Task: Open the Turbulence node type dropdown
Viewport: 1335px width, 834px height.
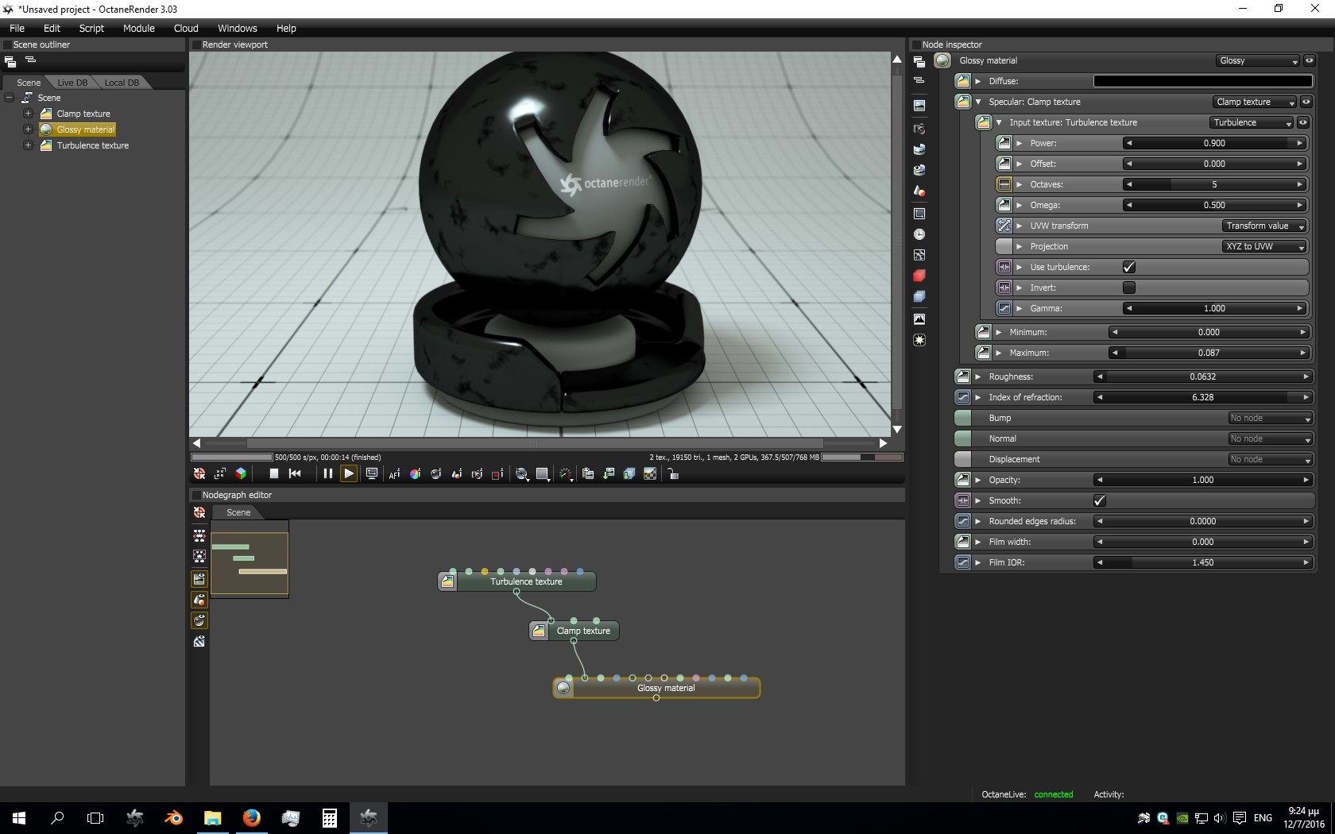Action: click(x=1252, y=122)
